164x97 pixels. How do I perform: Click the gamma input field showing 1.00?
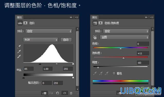click(48, 69)
